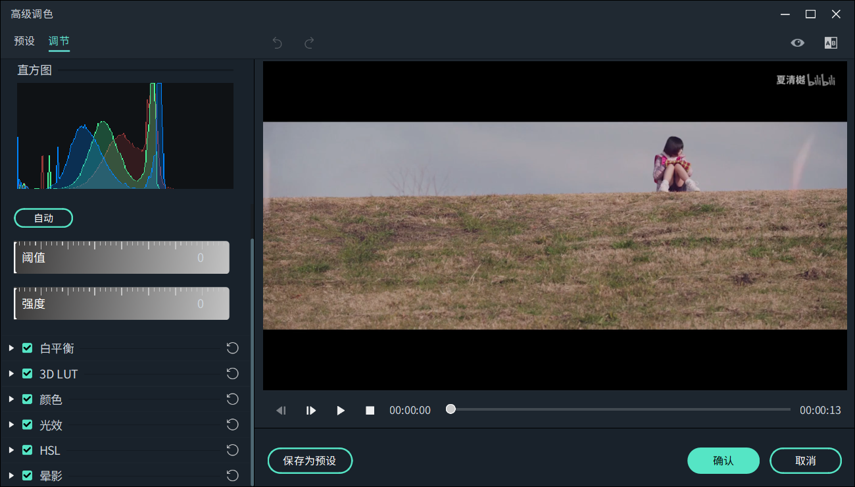Step forward one frame
This screenshot has height=487, width=855.
[311, 411]
